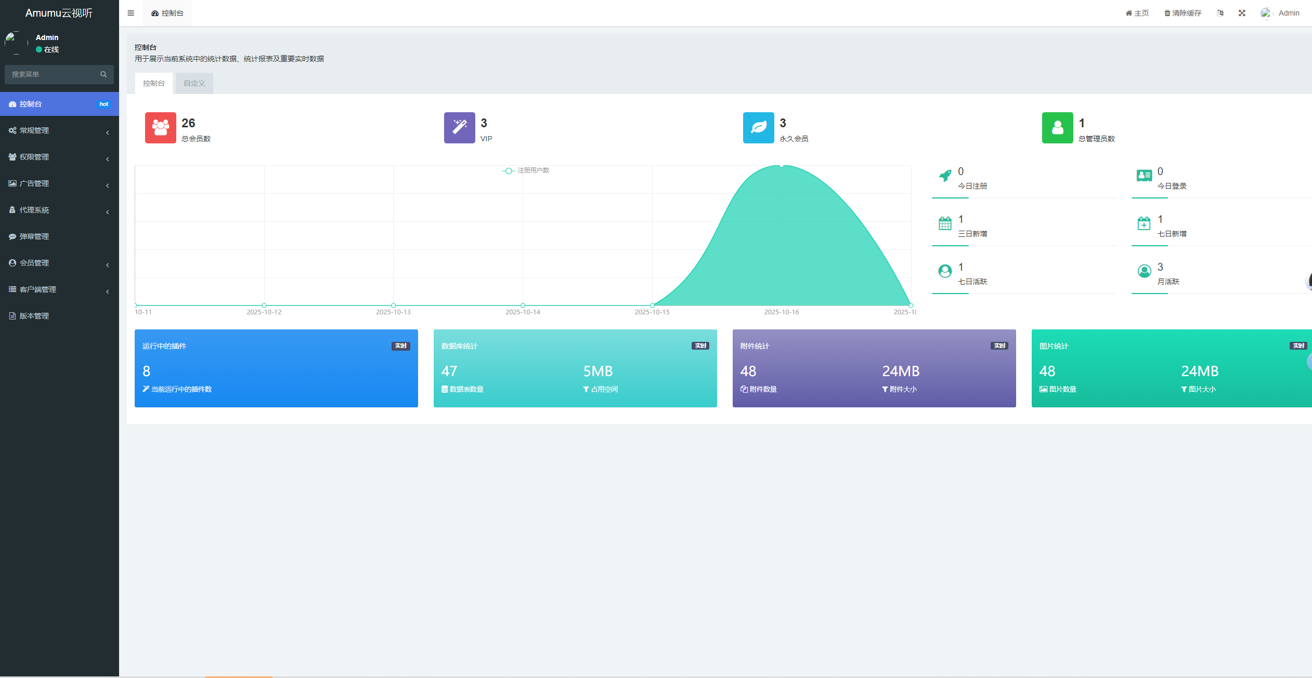Screen dimensions: 1312x678
Task: Click the green total admins icon
Action: [1057, 128]
